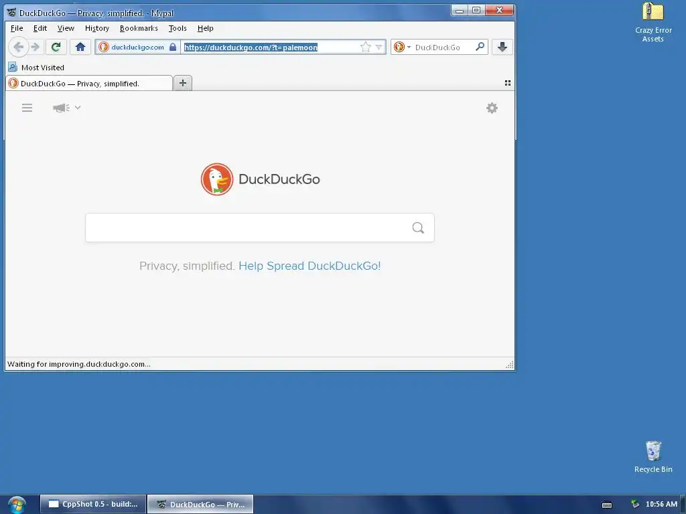Minimize the Mypal browser window
The image size is (686, 514).
pos(460,11)
